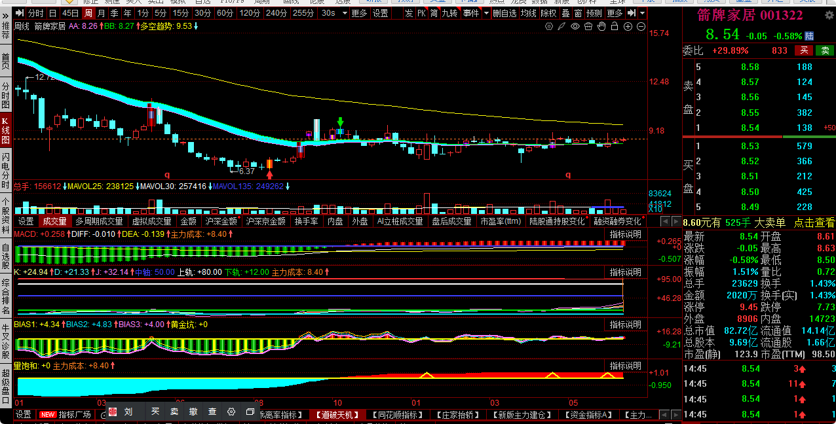Click red up arrow signal near 6.37 low

269,173
